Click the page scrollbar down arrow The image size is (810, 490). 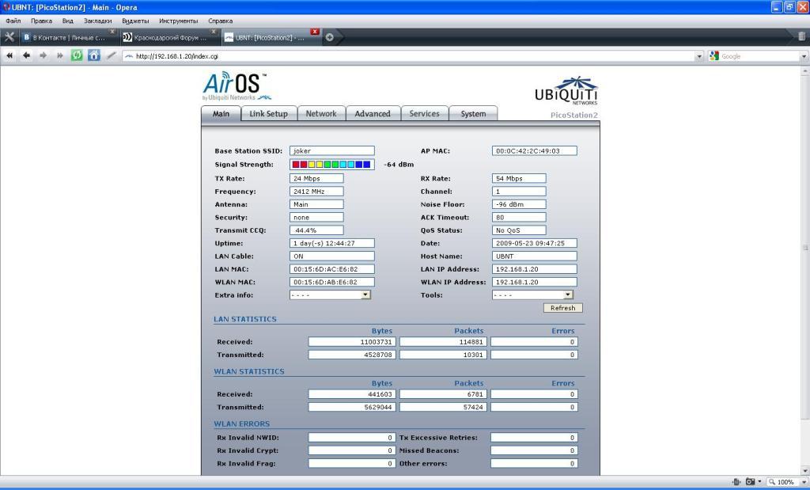click(x=805, y=470)
